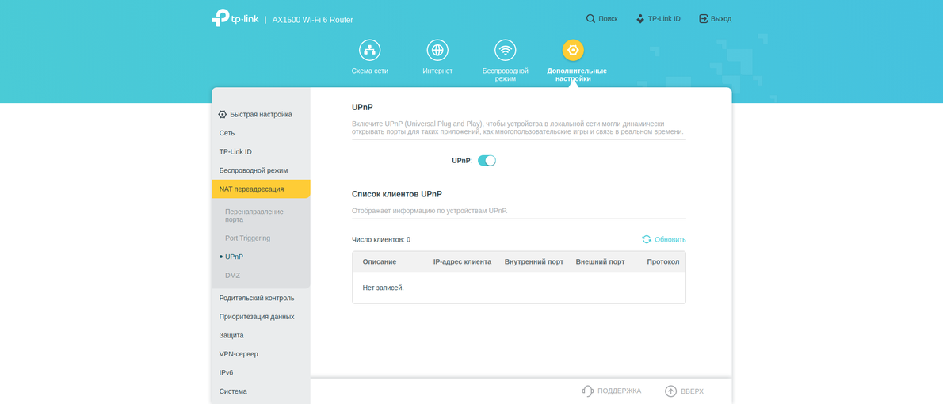
Task: Open the Защита sidebar section
Action: (261, 335)
